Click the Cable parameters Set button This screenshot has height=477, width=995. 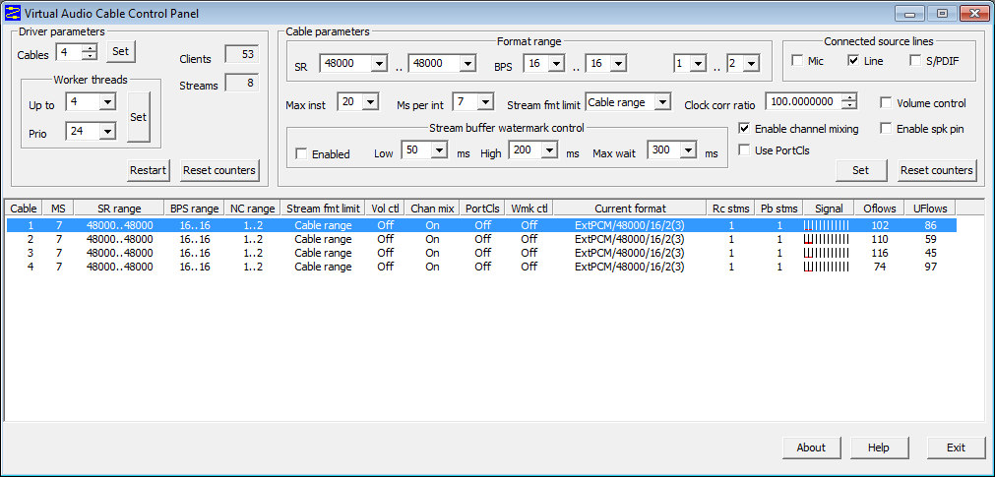click(x=860, y=170)
